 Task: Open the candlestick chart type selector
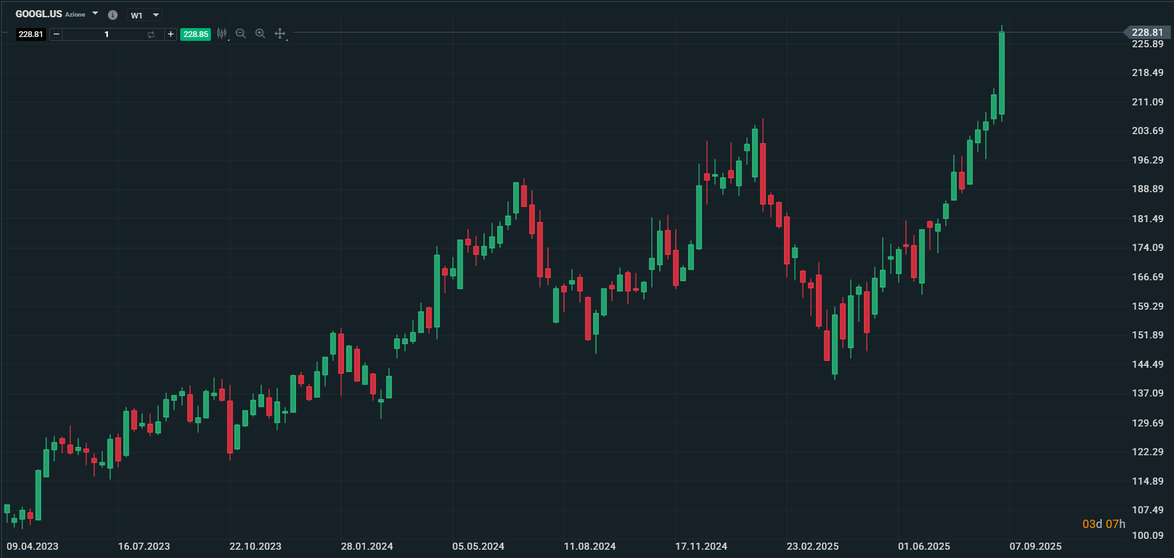[222, 33]
